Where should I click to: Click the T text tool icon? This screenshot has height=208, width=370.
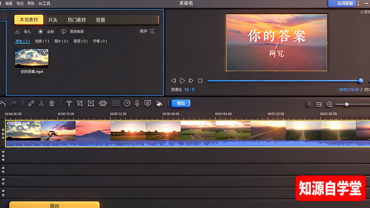pyautogui.click(x=69, y=103)
